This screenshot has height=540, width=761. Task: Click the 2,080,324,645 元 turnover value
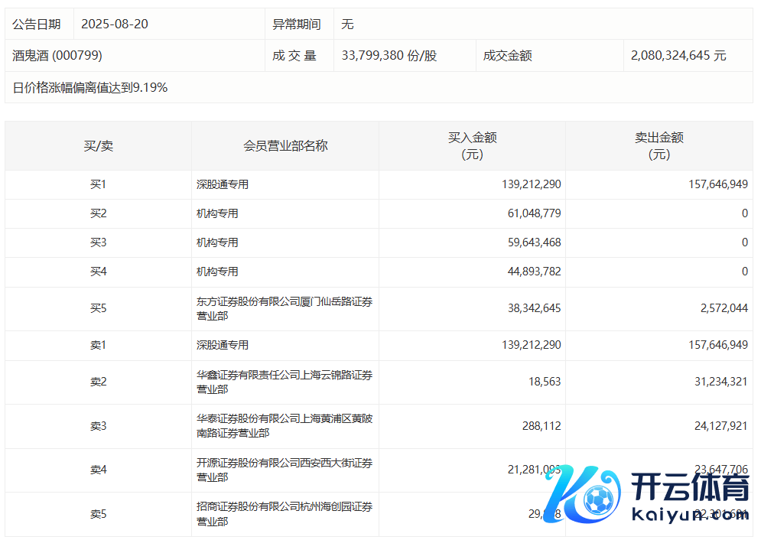tap(678, 56)
